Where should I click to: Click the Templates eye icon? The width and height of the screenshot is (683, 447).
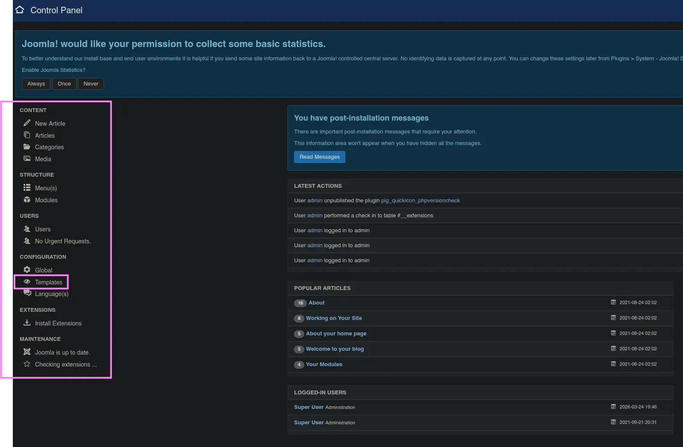coord(27,282)
